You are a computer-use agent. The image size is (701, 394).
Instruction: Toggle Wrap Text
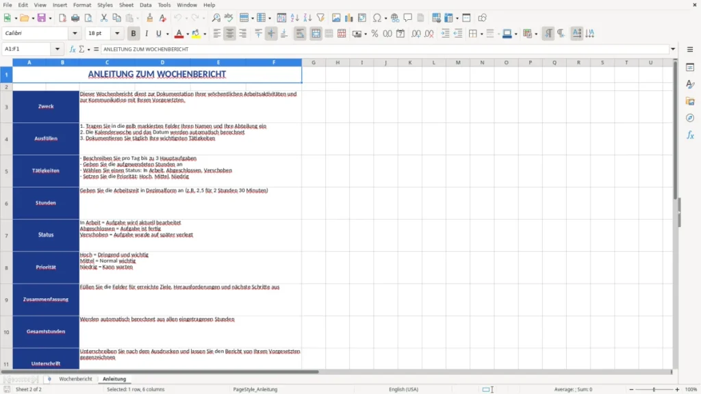point(300,34)
